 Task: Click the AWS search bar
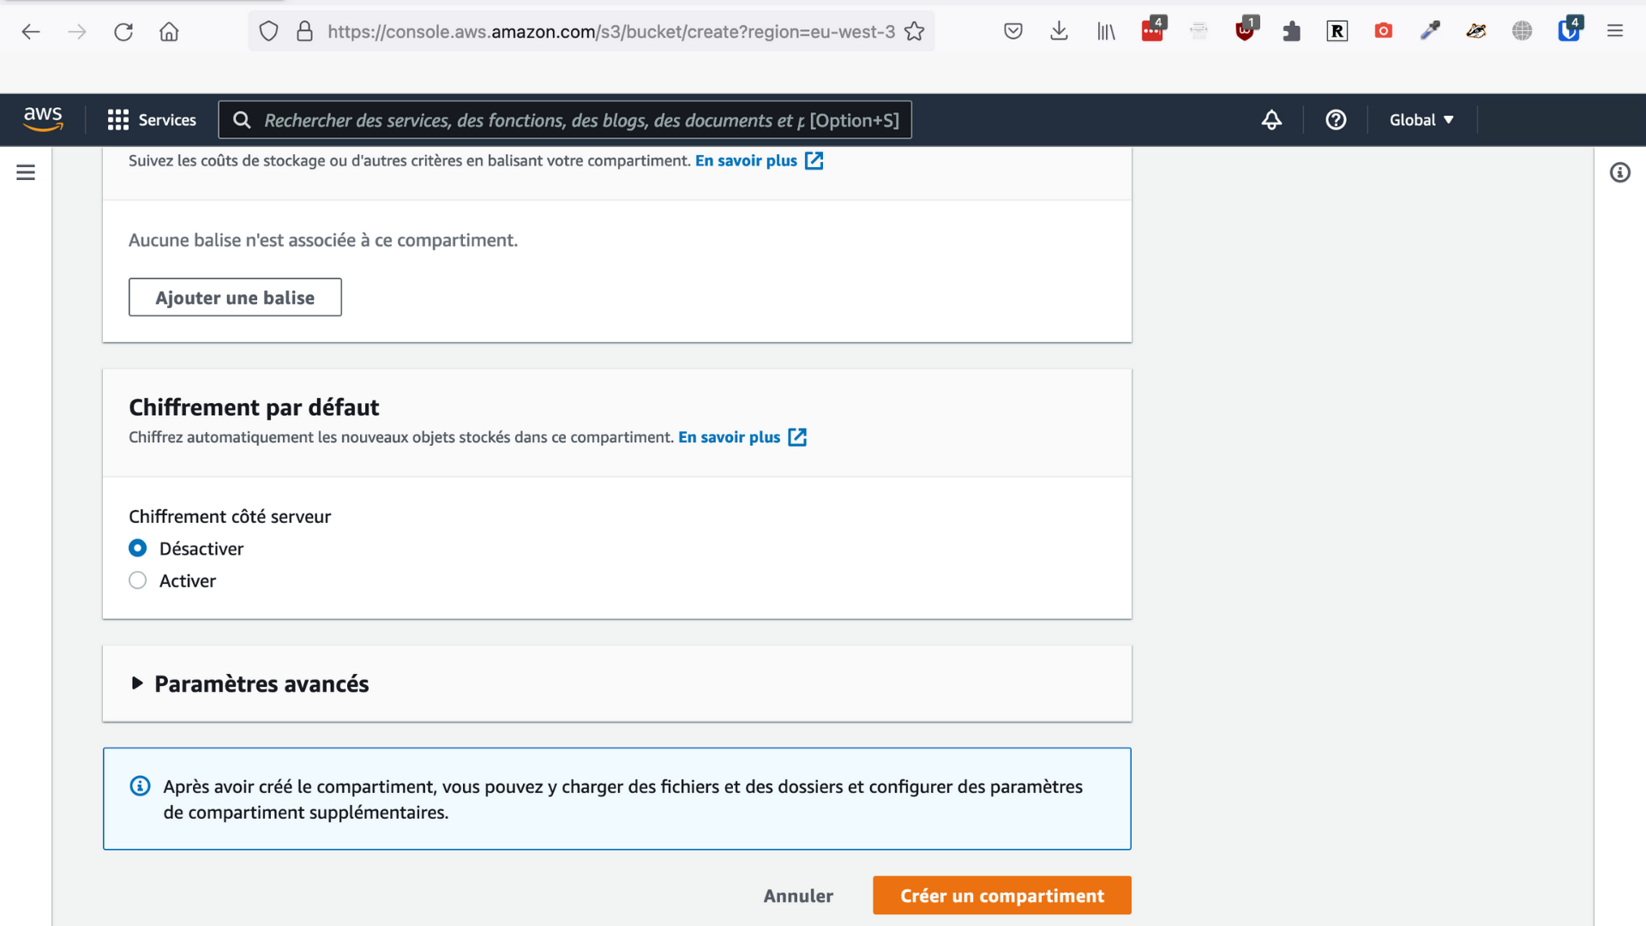(566, 120)
